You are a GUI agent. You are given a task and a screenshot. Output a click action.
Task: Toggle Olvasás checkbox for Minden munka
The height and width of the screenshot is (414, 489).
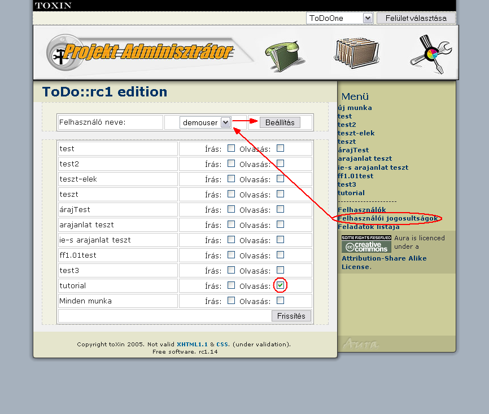point(280,301)
